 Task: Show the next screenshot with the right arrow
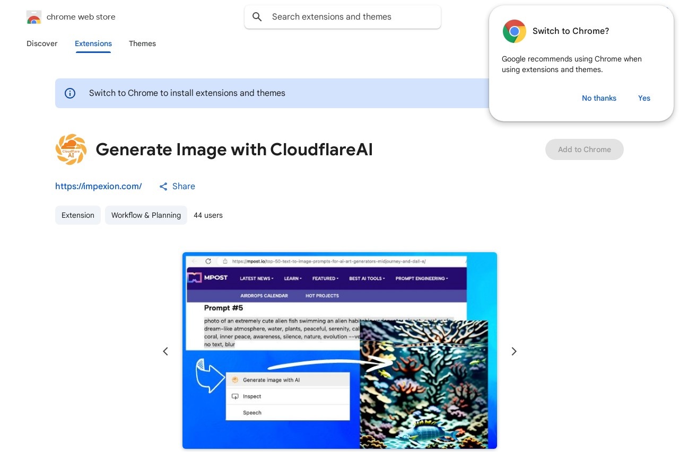point(513,351)
